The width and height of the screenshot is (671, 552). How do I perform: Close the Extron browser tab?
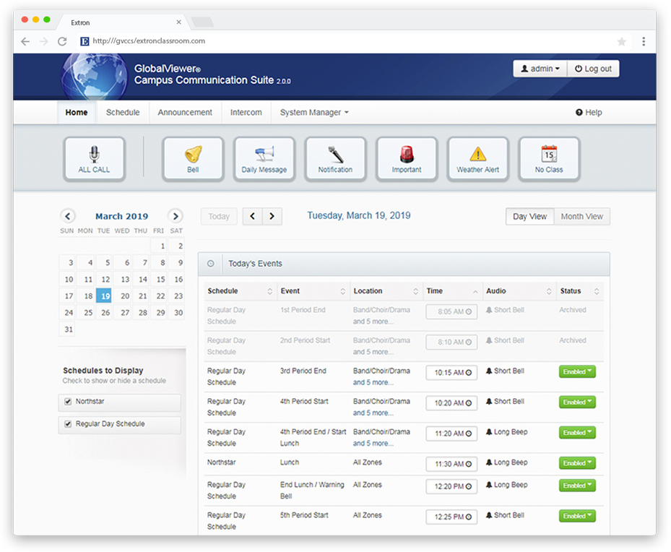pyautogui.click(x=179, y=22)
